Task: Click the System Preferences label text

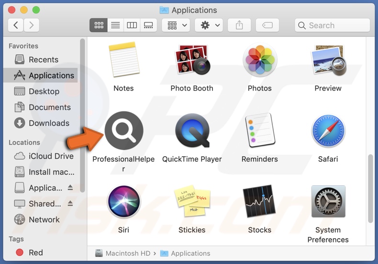Action: coord(328,235)
